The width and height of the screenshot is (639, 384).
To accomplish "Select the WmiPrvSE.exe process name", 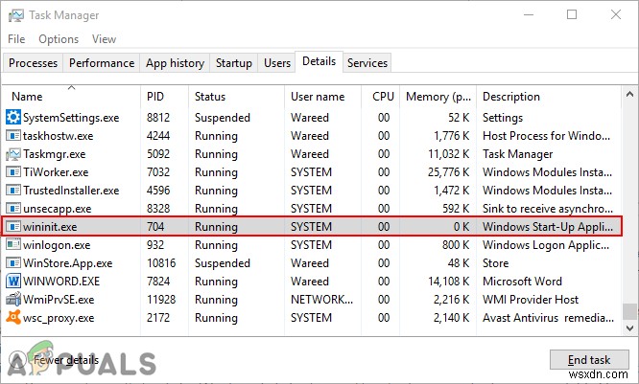I will 59,300.
